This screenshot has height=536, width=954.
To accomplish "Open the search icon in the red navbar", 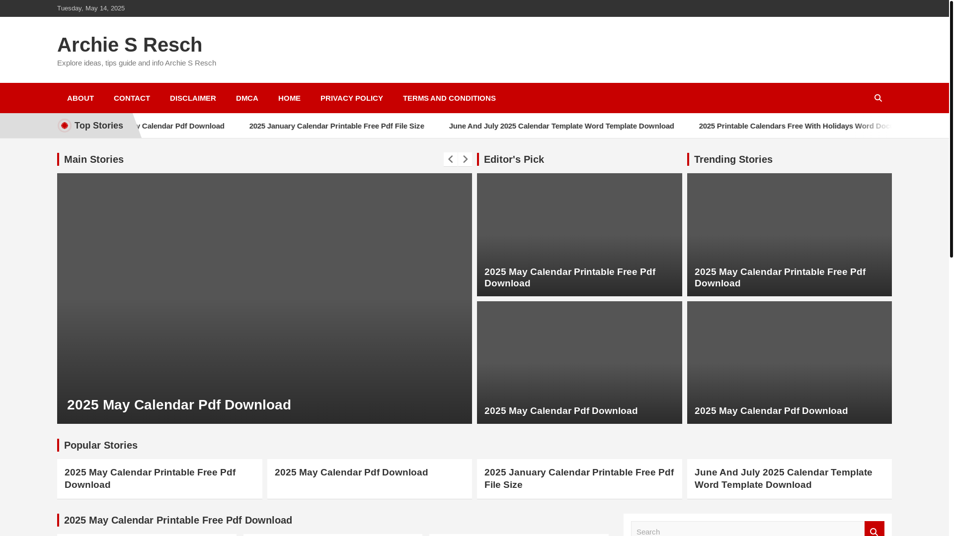I will (878, 98).
